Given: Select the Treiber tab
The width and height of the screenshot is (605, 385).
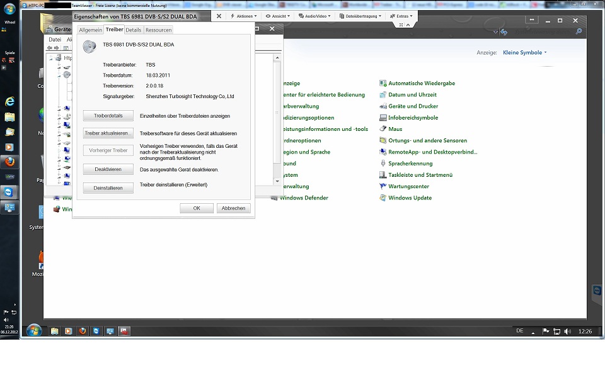Looking at the screenshot, I should coord(114,30).
